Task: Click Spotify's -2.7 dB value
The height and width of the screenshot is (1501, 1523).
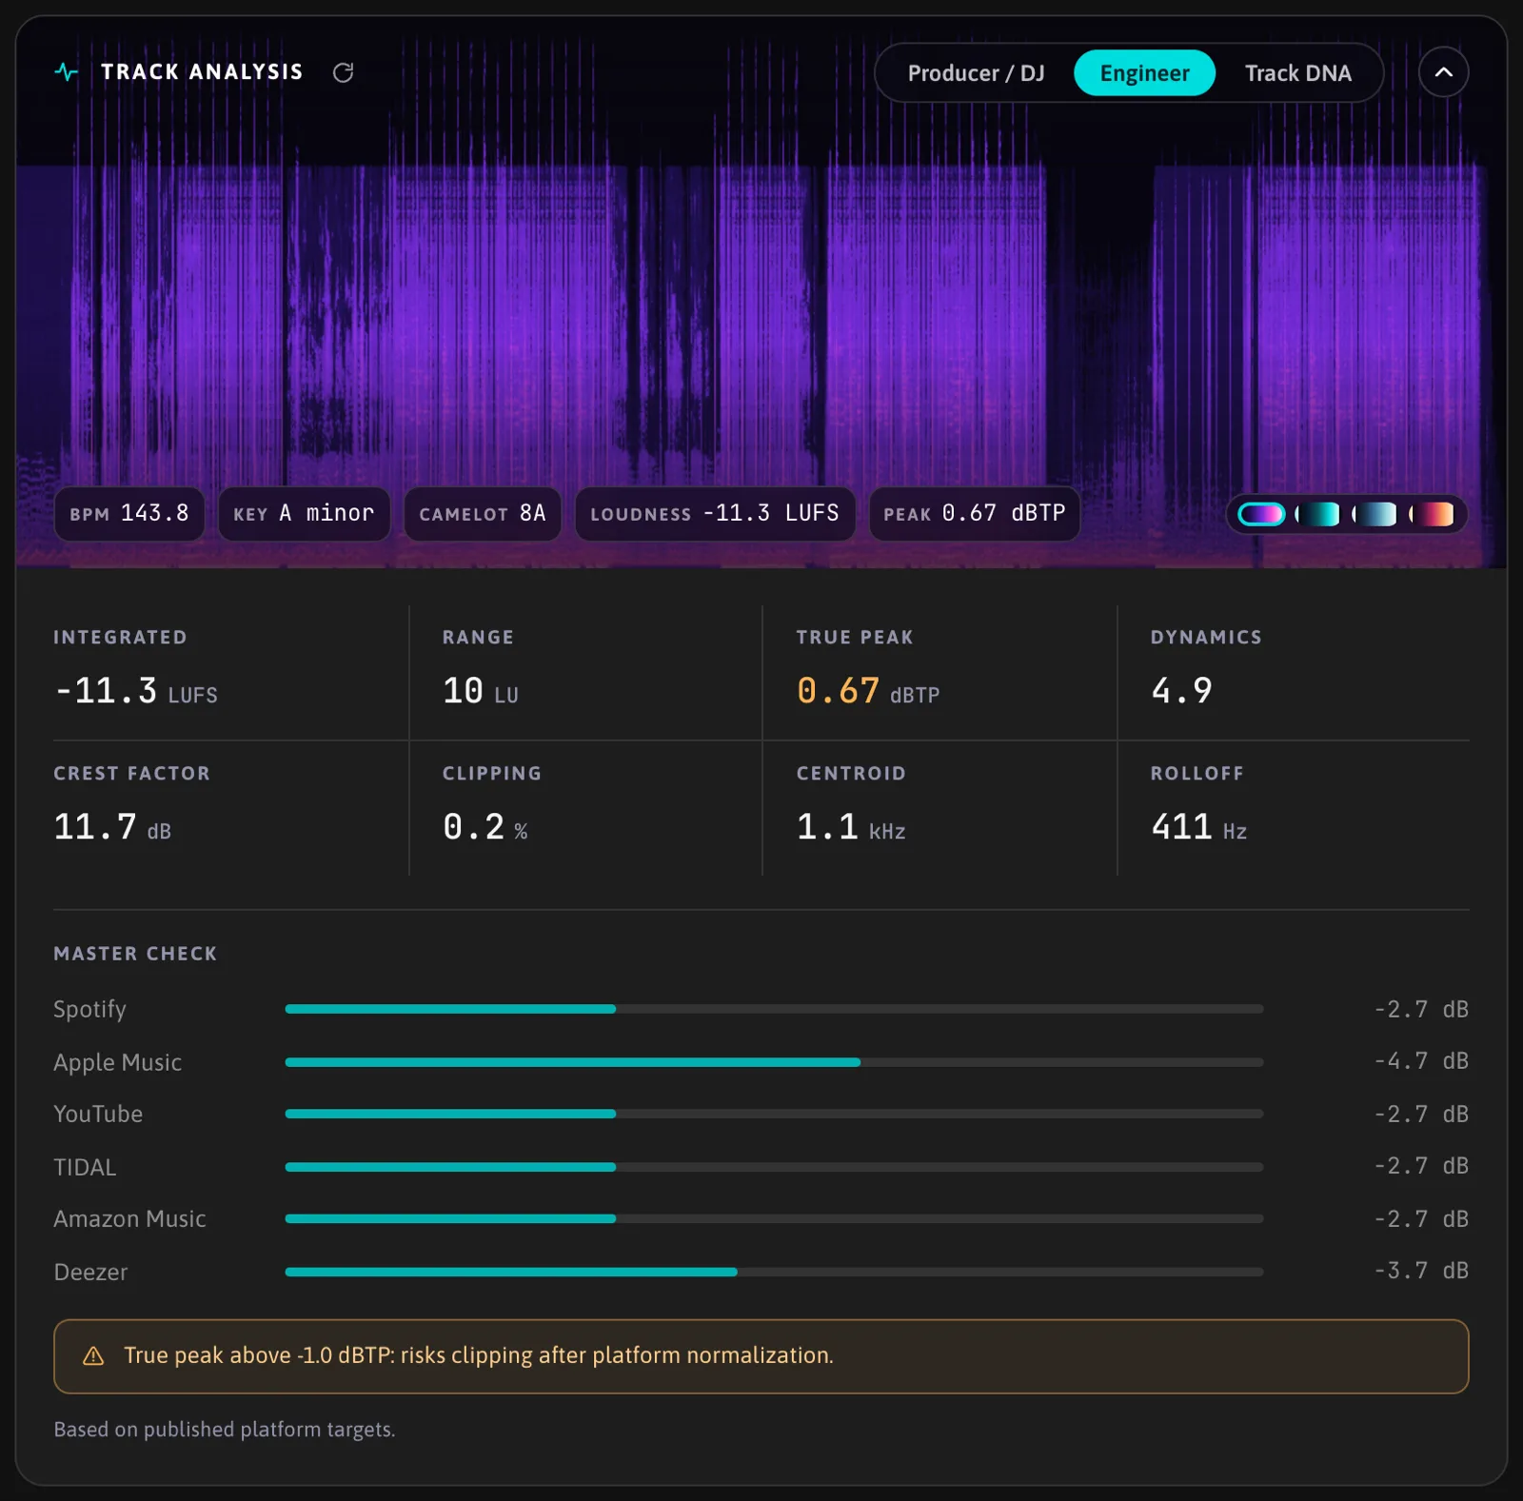Action: [1421, 1009]
